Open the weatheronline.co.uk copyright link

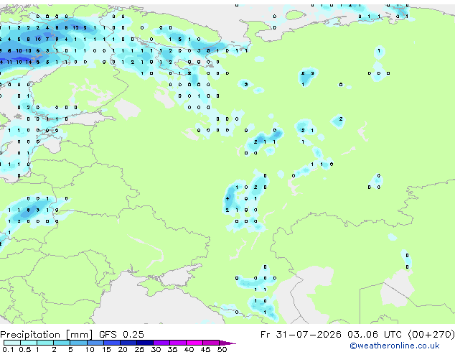point(394,346)
